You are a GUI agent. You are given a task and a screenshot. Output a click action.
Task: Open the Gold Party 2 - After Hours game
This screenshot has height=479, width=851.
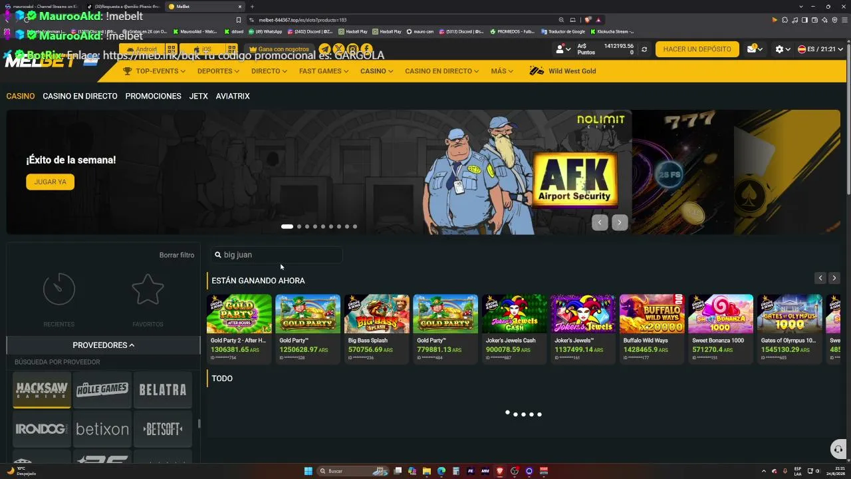coord(239,329)
